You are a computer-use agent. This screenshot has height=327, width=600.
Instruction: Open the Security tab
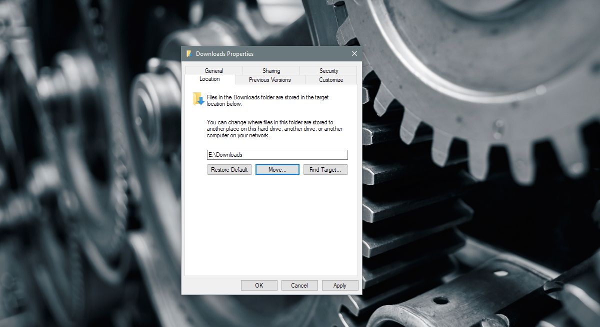[328, 70]
